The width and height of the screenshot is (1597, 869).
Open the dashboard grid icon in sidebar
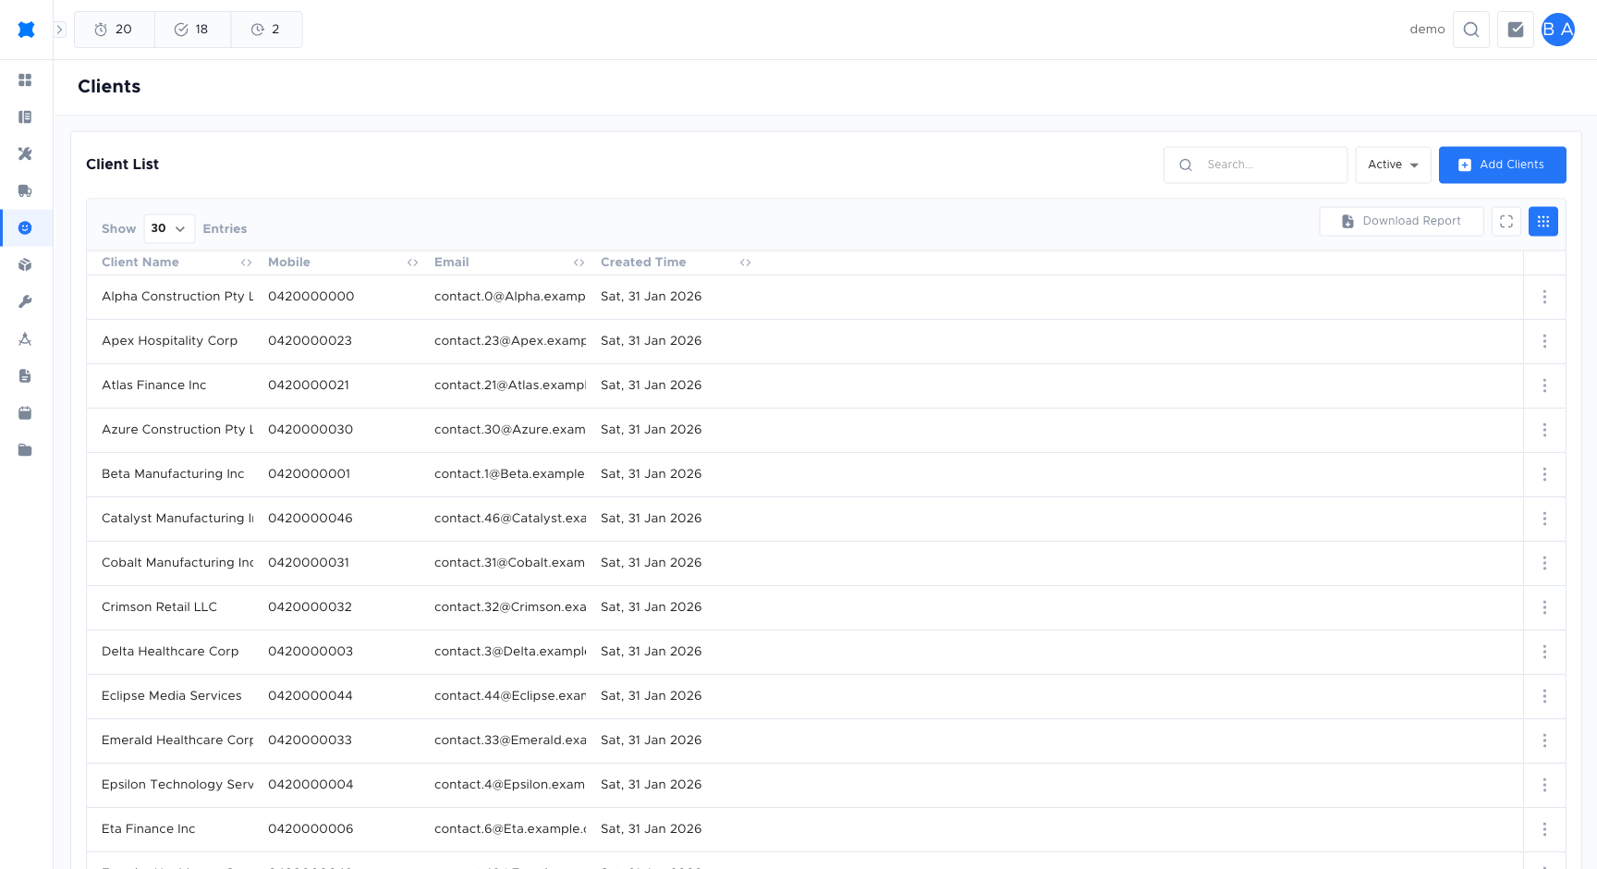pos(25,80)
